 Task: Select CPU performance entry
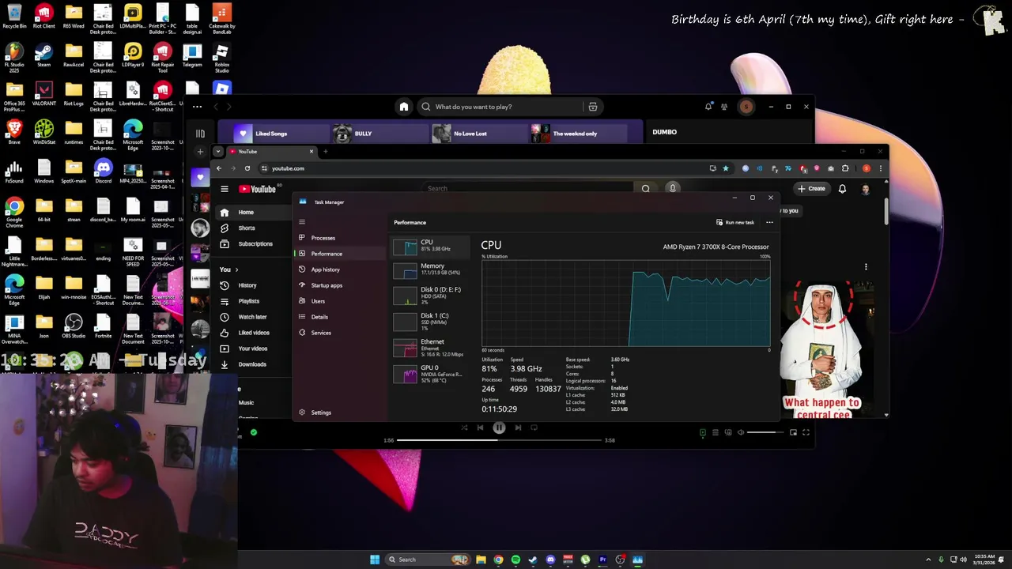431,246
